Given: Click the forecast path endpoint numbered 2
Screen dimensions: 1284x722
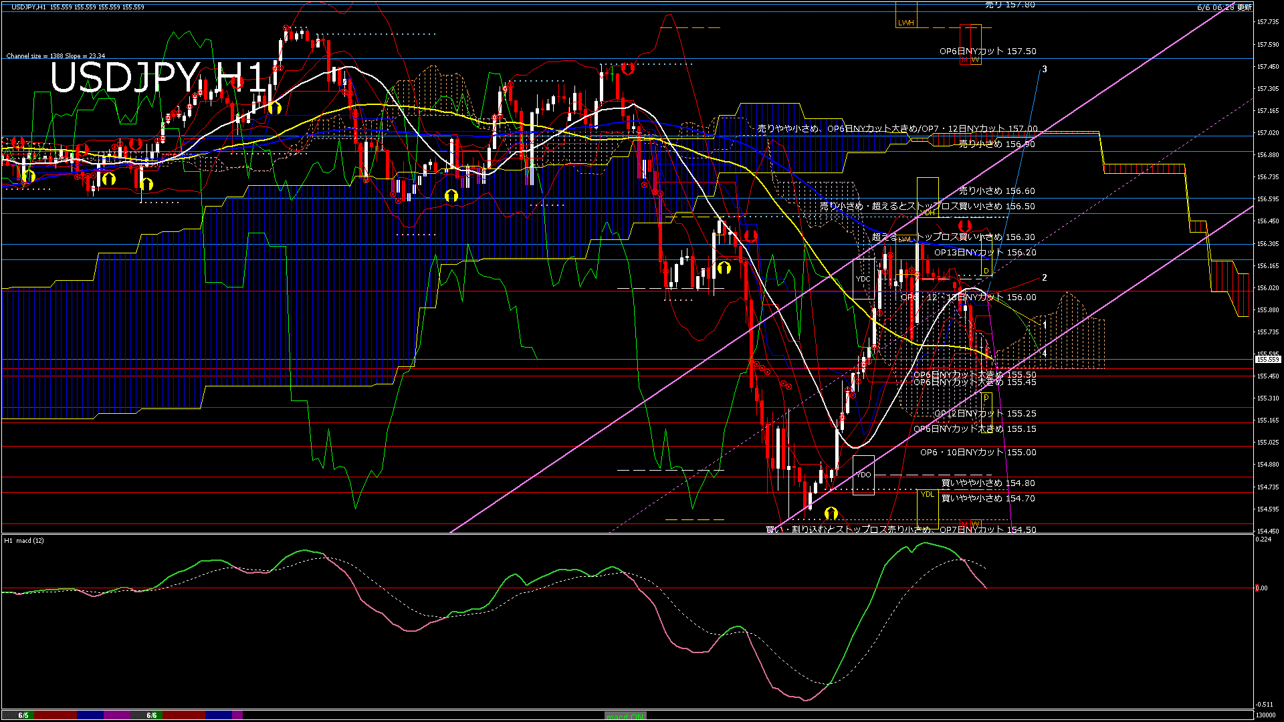Looking at the screenshot, I should tap(1045, 277).
